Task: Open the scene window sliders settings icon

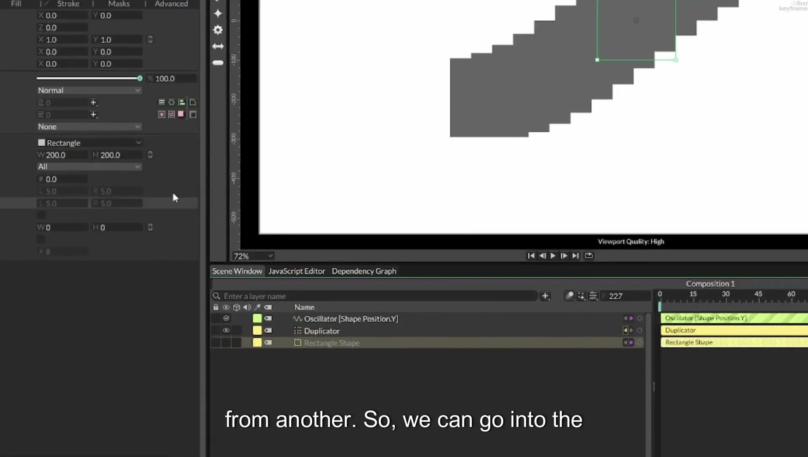Action: 593,296
